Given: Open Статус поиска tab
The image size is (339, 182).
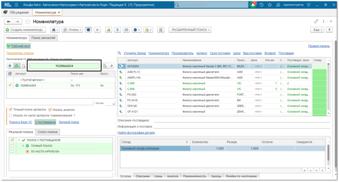Looking at the screenshot, I should point(47,132).
